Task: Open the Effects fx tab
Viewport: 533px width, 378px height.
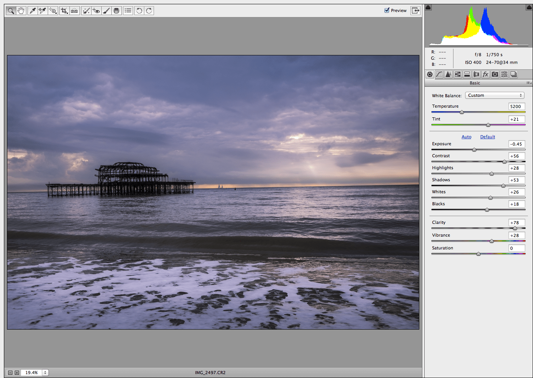Action: (486, 74)
